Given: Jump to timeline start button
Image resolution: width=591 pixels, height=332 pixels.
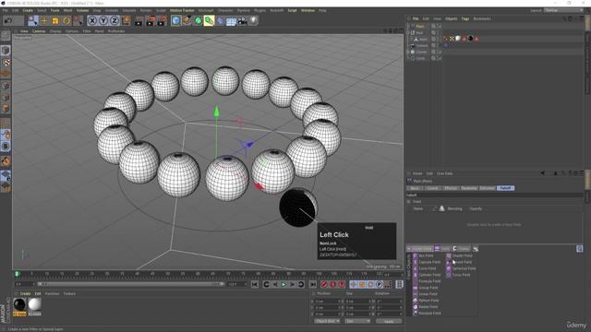Looking at the screenshot, I should (255, 284).
